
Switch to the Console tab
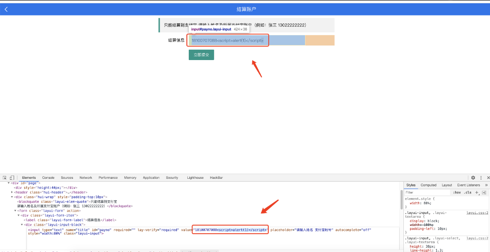48,177
